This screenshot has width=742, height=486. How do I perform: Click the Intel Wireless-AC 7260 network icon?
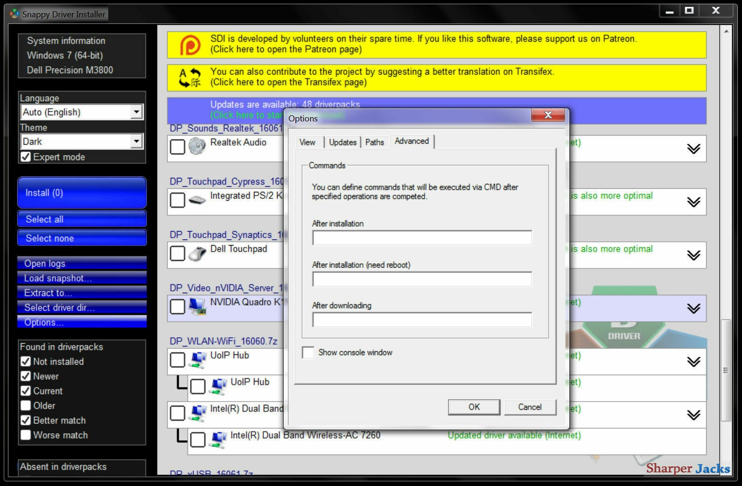click(x=218, y=439)
